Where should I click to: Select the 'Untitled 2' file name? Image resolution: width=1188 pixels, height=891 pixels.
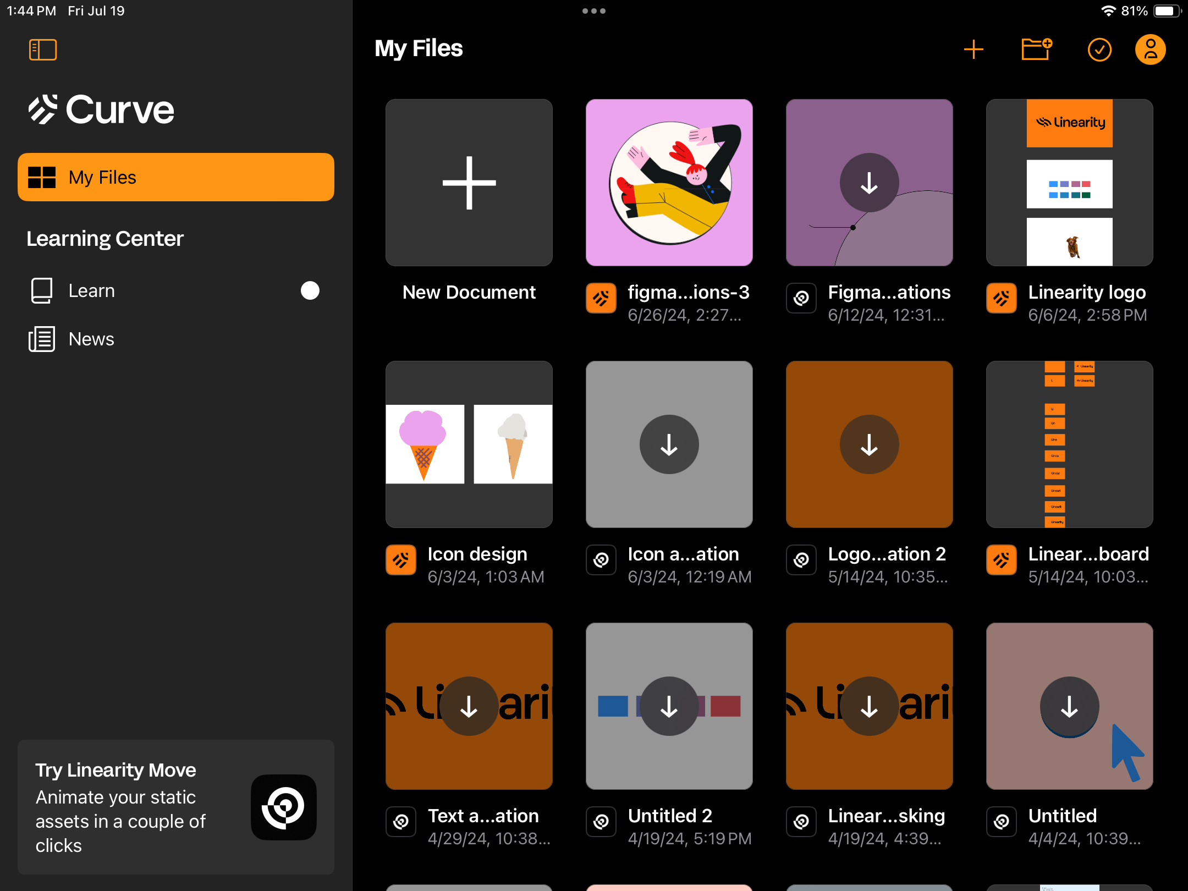click(670, 816)
